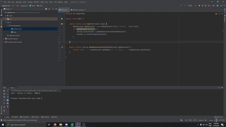Open the File menu

tap(5, 2)
